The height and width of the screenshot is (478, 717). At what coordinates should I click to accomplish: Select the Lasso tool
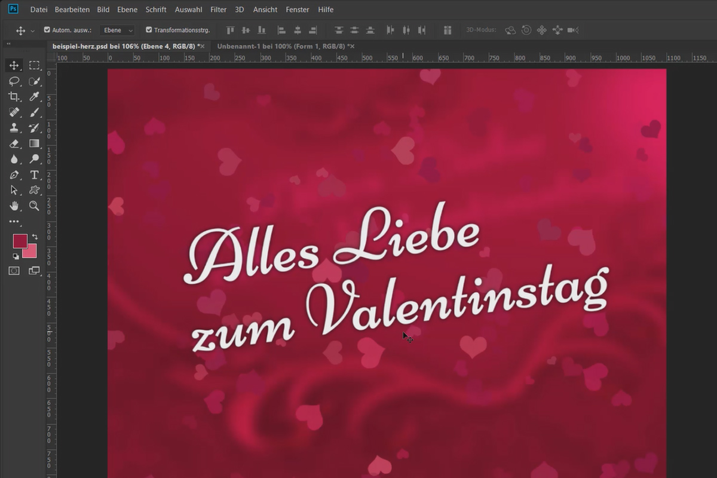[14, 81]
